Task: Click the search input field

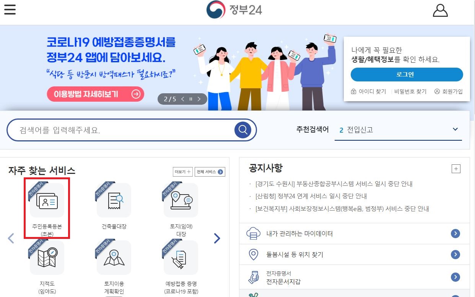Action: pyautogui.click(x=126, y=130)
